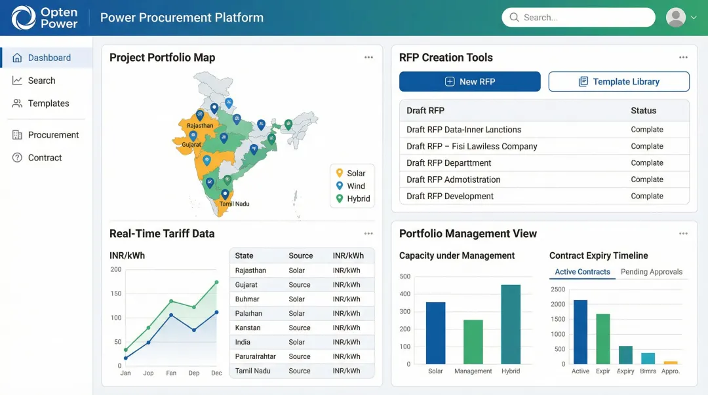The width and height of the screenshot is (708, 395).
Task: Select the Search icon in the sidebar
Action: (18, 80)
